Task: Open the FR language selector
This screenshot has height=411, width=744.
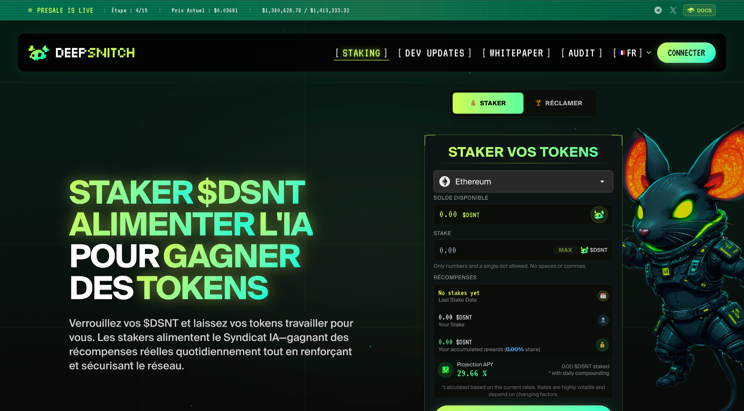Action: [x=628, y=53]
